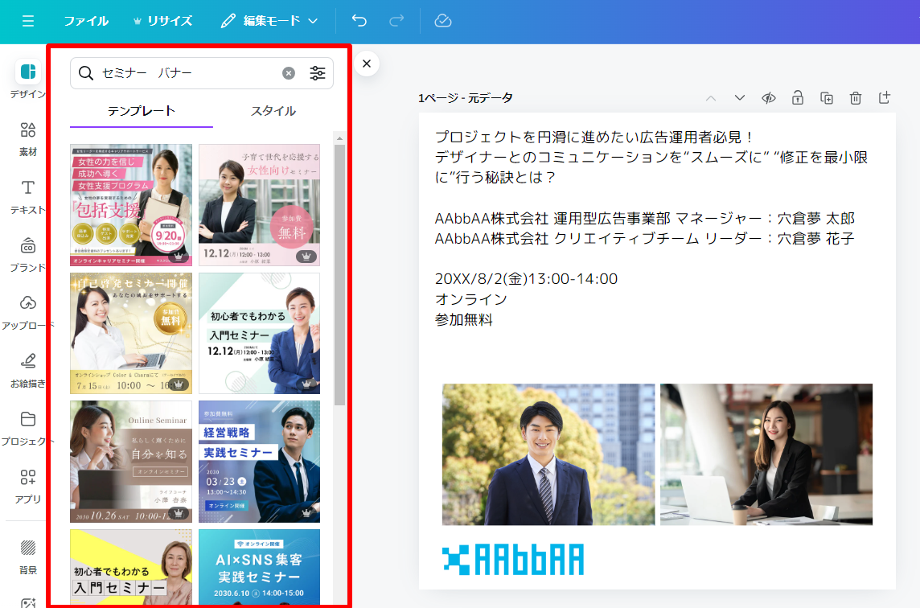Select the AI×SNS集客 template
The width and height of the screenshot is (920, 608).
(259, 567)
